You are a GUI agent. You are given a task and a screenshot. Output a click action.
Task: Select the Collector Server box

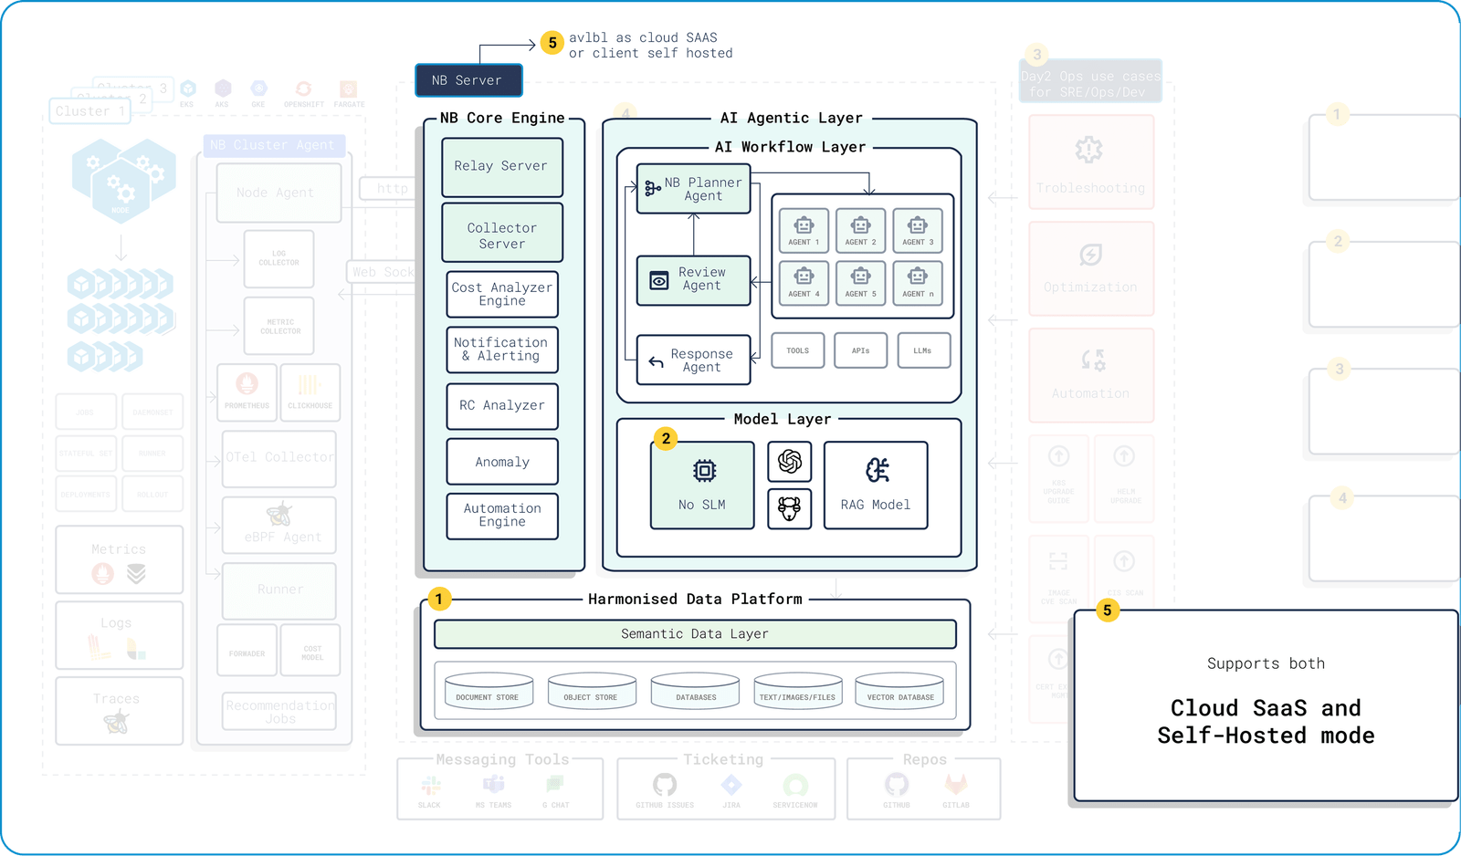pyautogui.click(x=502, y=233)
